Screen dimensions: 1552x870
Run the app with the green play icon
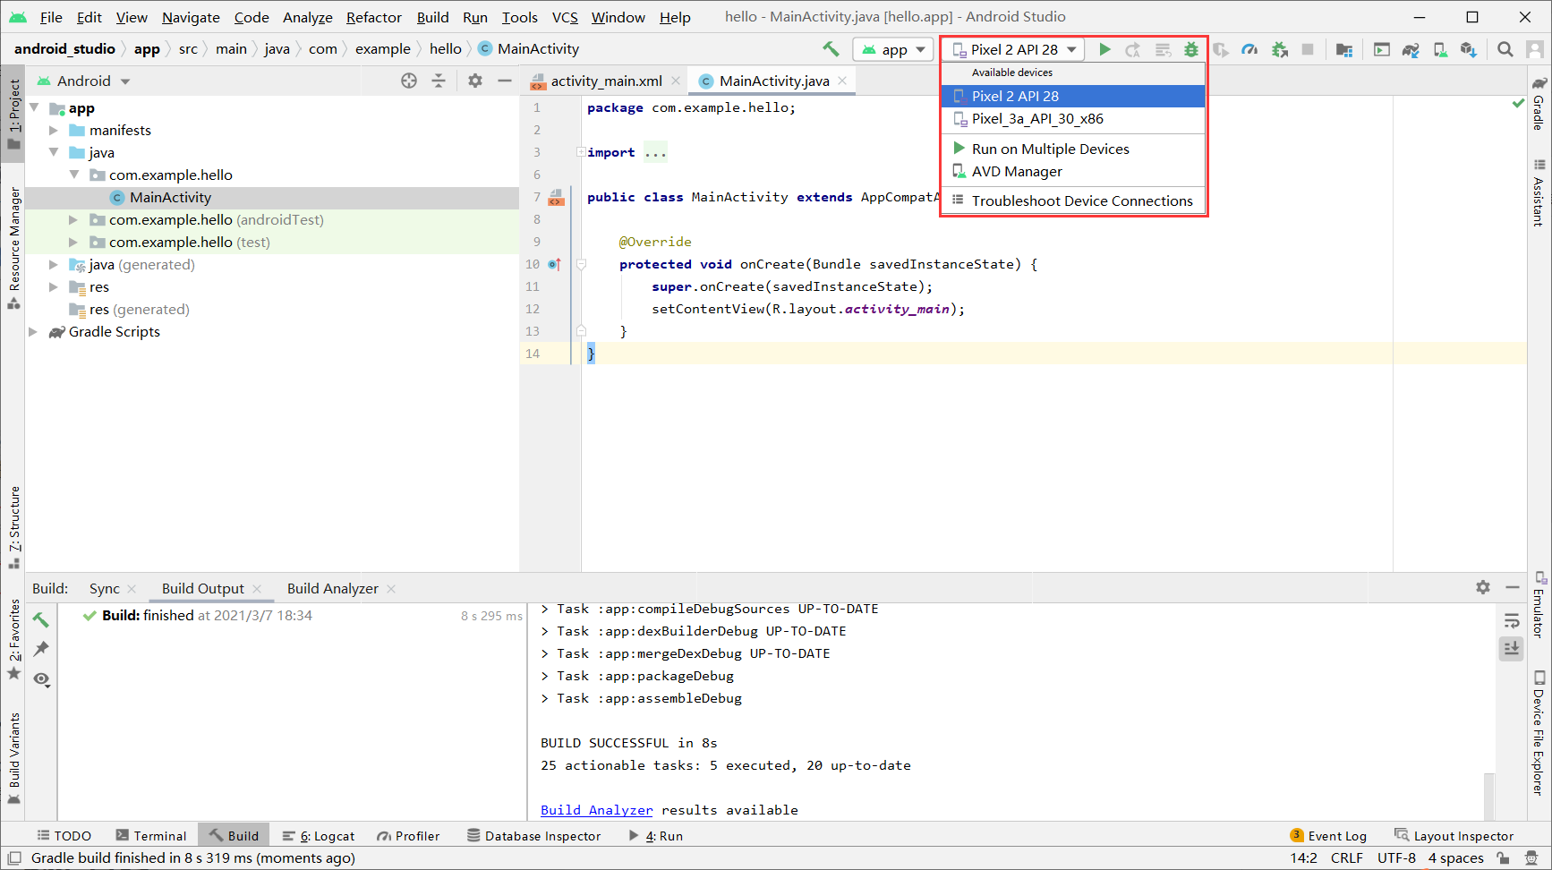(x=1105, y=49)
